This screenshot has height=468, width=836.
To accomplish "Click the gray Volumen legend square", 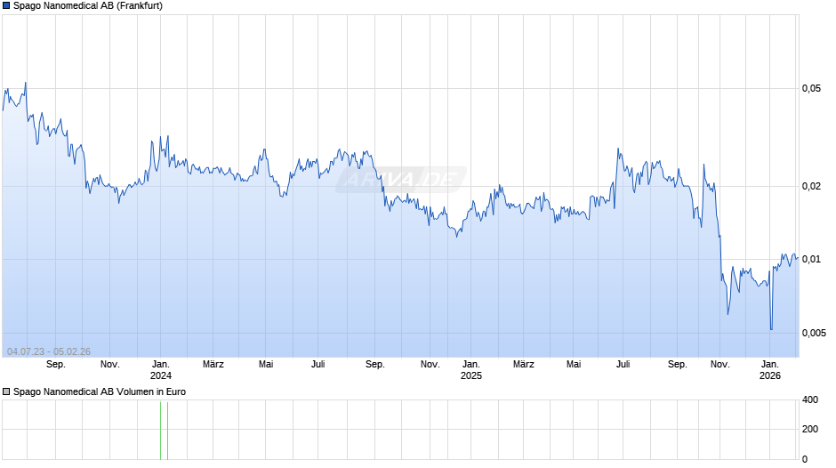I will (x=6, y=391).
